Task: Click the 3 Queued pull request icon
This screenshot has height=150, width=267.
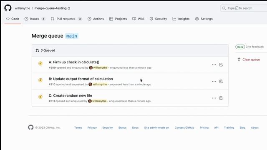Action: 37,50
